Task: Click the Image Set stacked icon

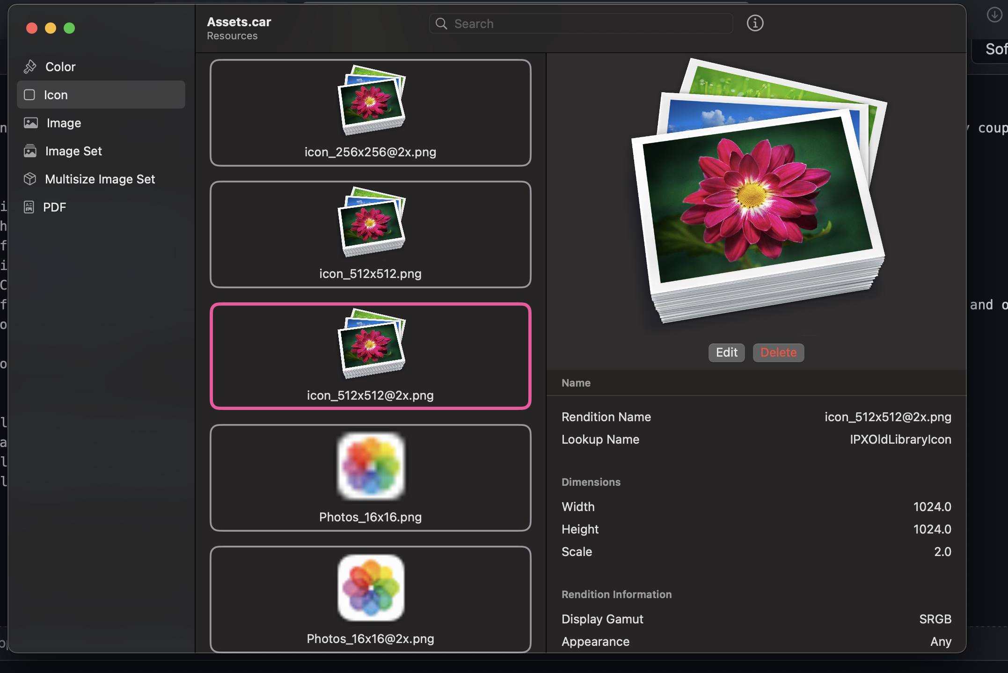Action: click(30, 151)
